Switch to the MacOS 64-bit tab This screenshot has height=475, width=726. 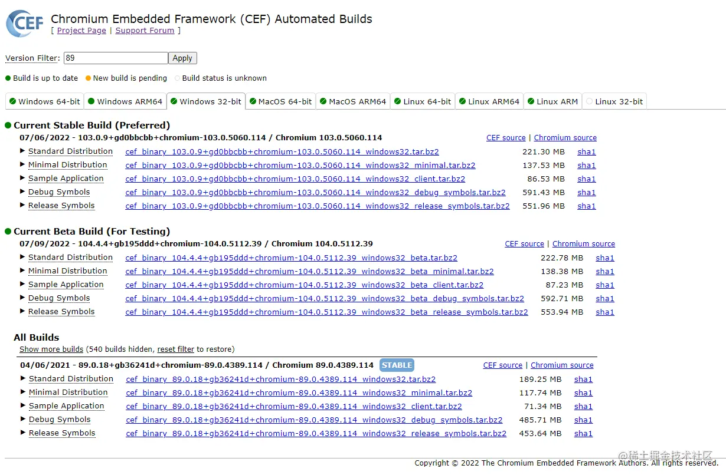pos(280,101)
